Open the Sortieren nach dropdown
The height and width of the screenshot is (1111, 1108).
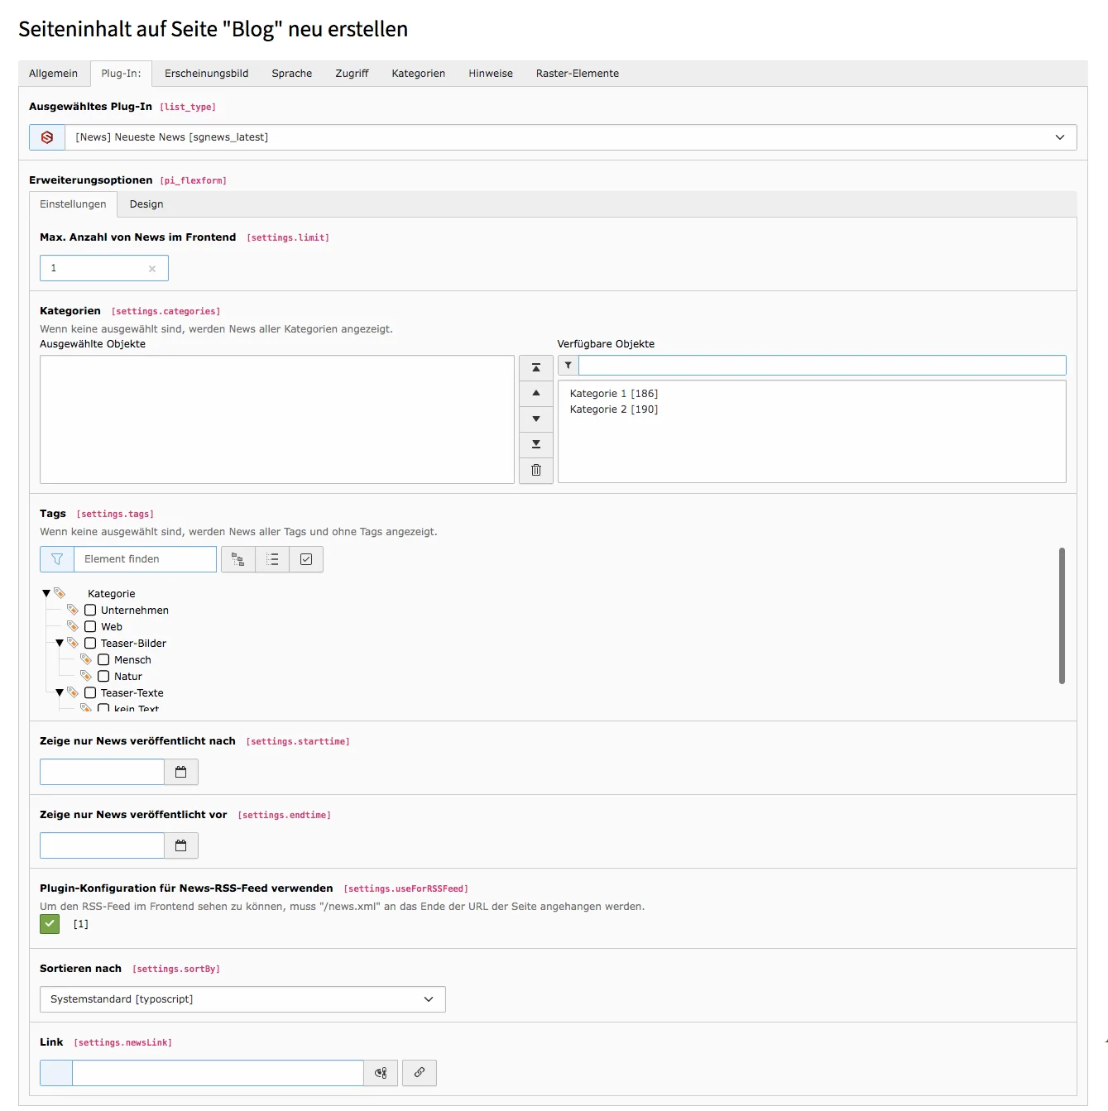[x=242, y=999]
